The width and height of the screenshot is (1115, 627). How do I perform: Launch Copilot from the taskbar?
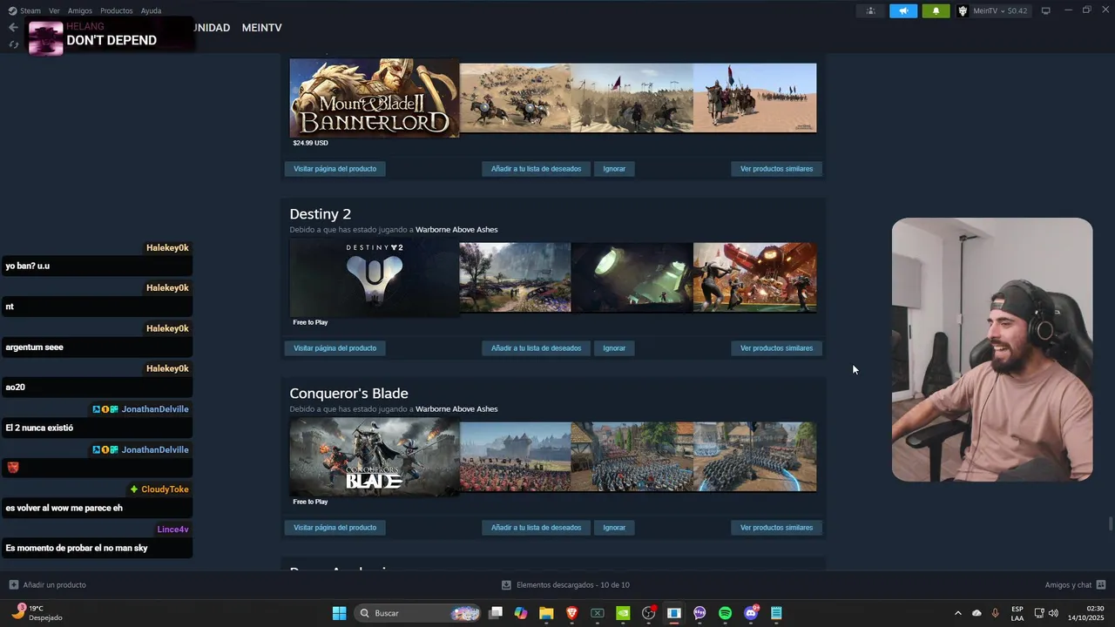tap(521, 613)
